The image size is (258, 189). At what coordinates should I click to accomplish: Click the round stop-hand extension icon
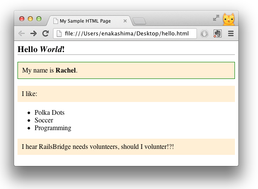pos(204,34)
